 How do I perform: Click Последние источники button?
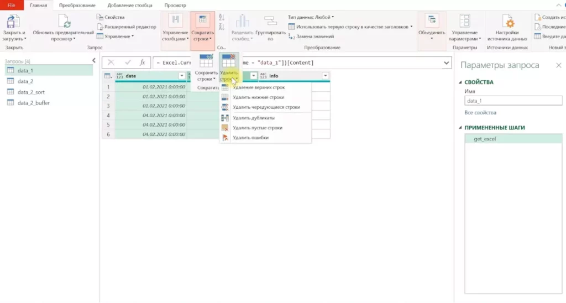pyautogui.click(x=551, y=27)
